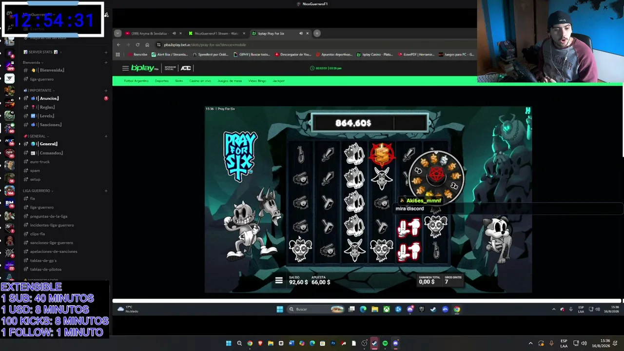Switch to the NicoGuerreroF1 Stream tab
This screenshot has width=624, height=351.
(217, 33)
